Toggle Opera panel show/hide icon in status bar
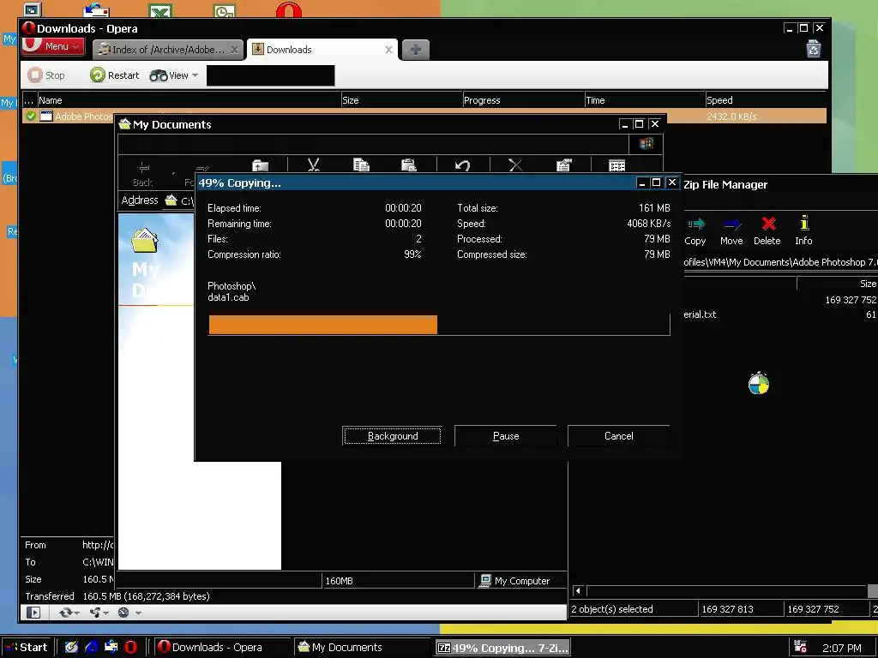Viewport: 878px width, 658px height. [33, 612]
